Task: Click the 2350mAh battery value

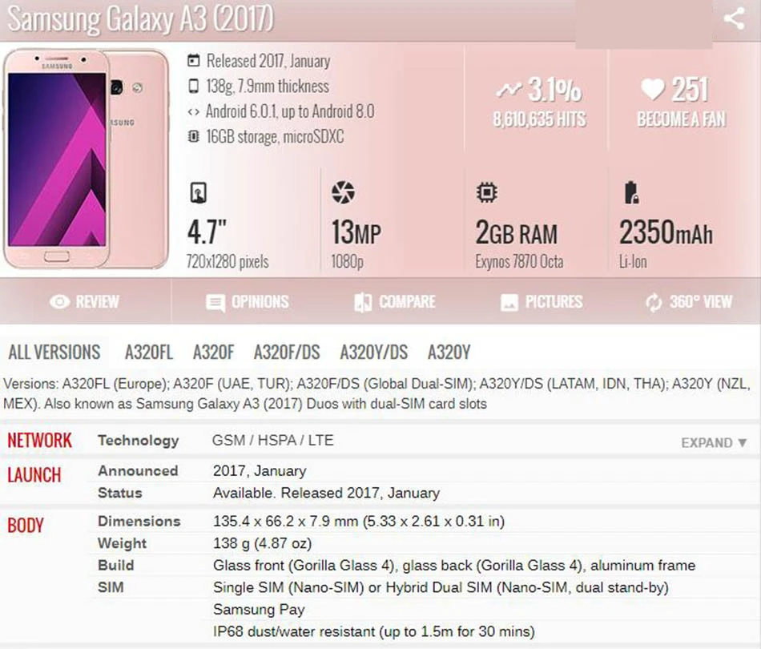Action: [x=666, y=232]
